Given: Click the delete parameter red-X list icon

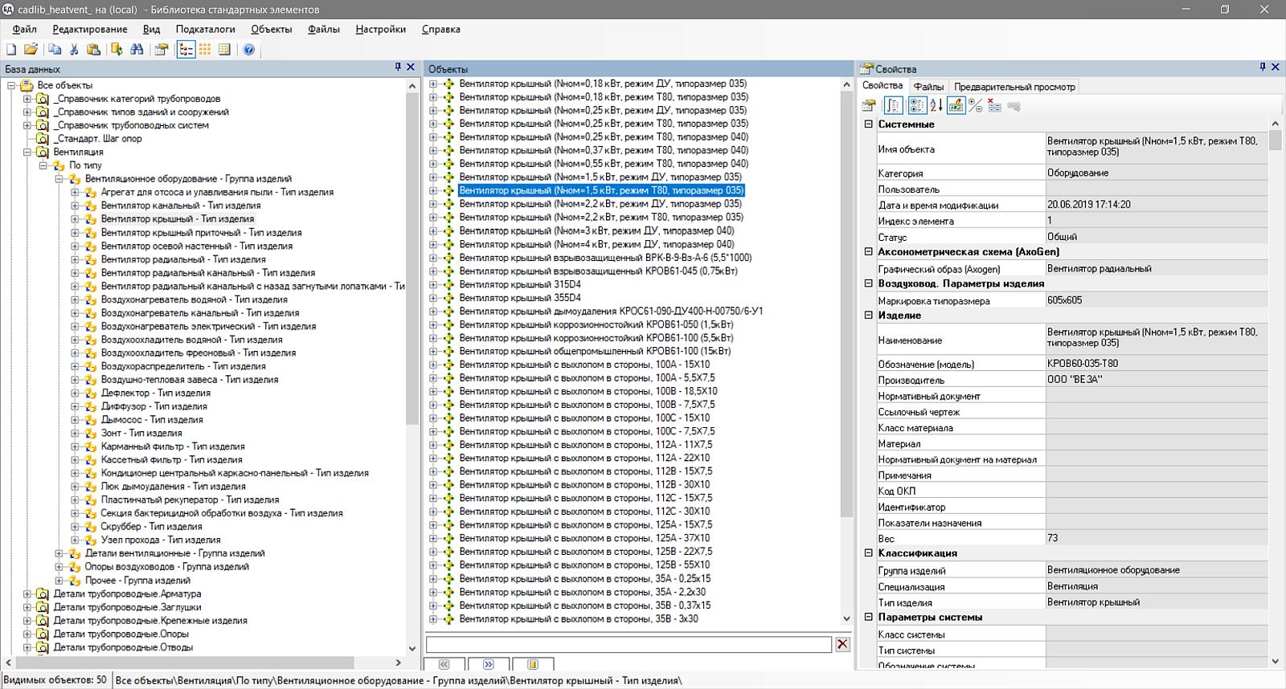Looking at the screenshot, I should tap(995, 105).
